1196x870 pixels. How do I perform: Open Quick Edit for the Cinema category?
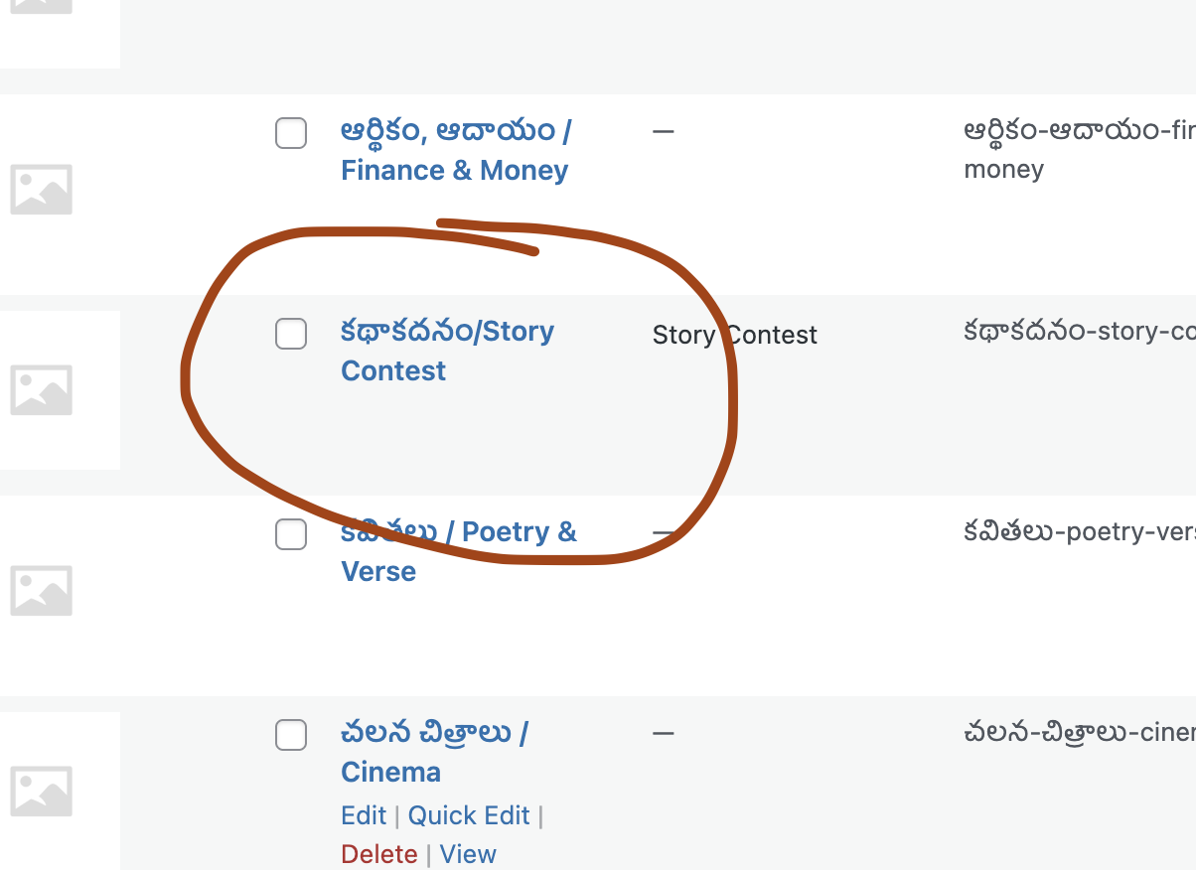pos(469,815)
